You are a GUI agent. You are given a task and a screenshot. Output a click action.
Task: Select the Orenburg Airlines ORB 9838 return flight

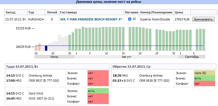164,78
